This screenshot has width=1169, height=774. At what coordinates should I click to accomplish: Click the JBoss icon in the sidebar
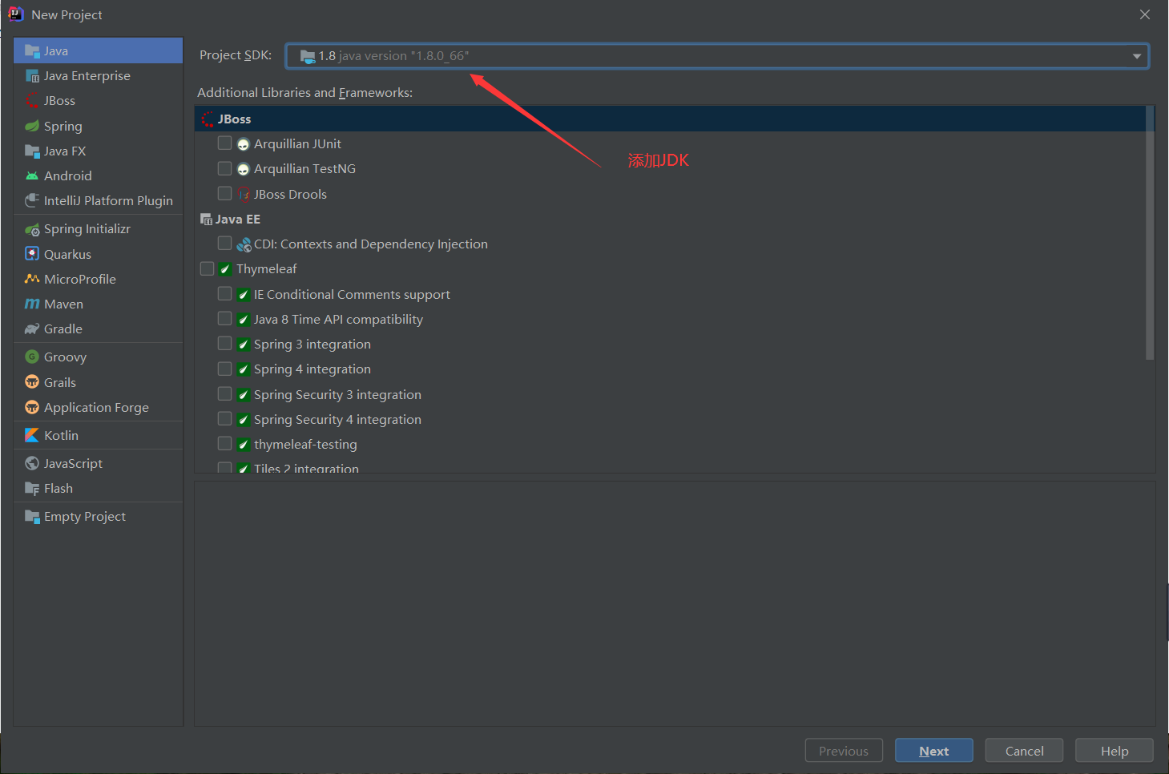[32, 101]
